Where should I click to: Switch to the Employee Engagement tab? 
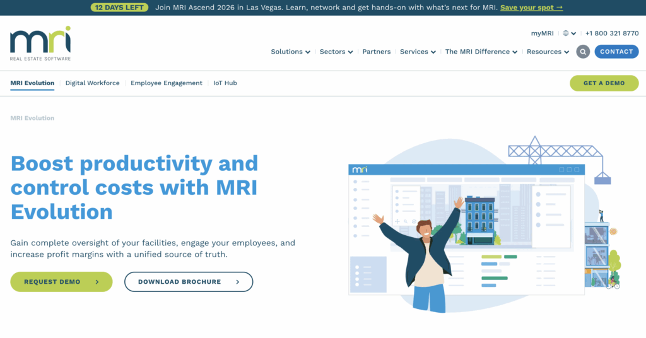(167, 83)
